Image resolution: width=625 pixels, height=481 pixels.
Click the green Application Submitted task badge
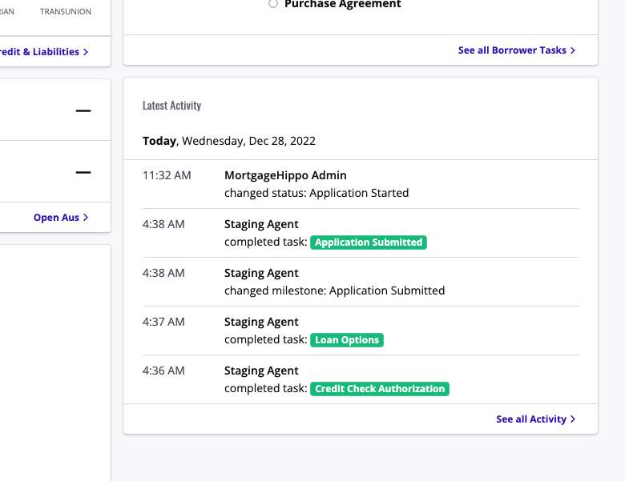369,243
